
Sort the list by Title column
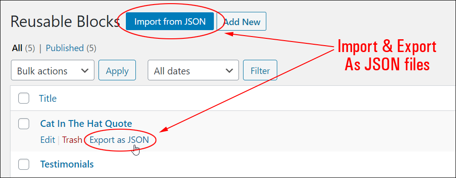click(48, 98)
